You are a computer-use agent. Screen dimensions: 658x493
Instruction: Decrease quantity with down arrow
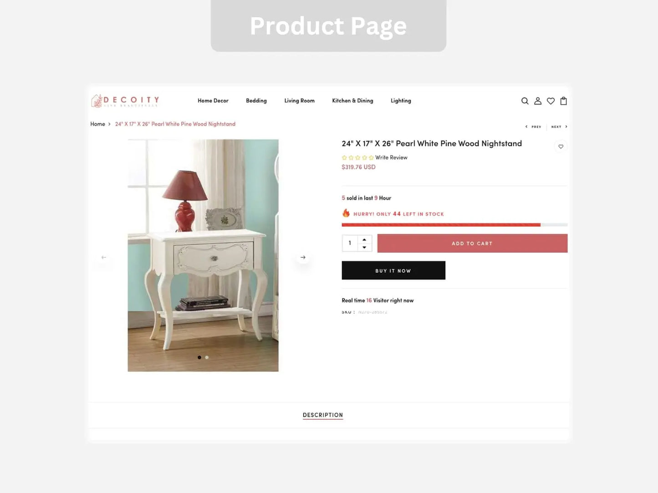(364, 247)
